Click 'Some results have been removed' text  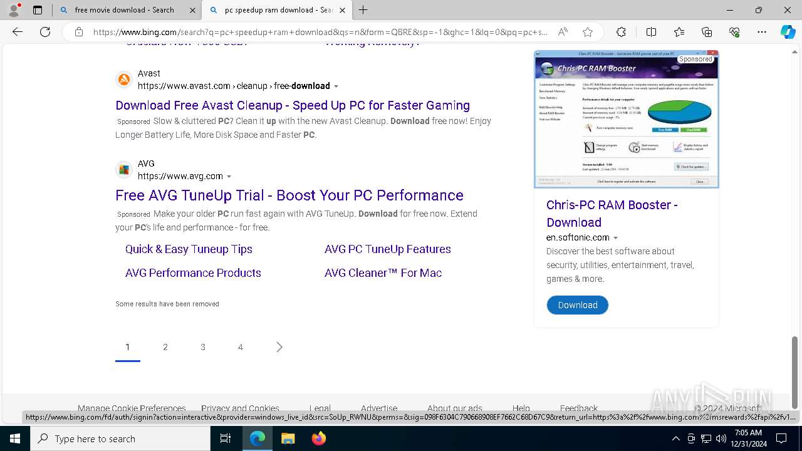pyautogui.click(x=167, y=304)
